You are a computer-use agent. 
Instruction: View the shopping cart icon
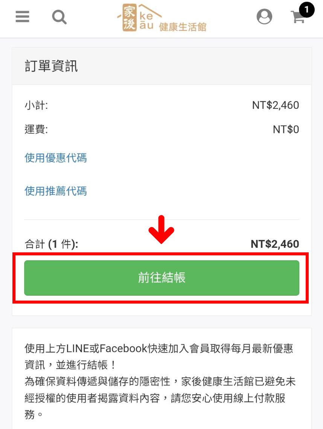coord(298,18)
